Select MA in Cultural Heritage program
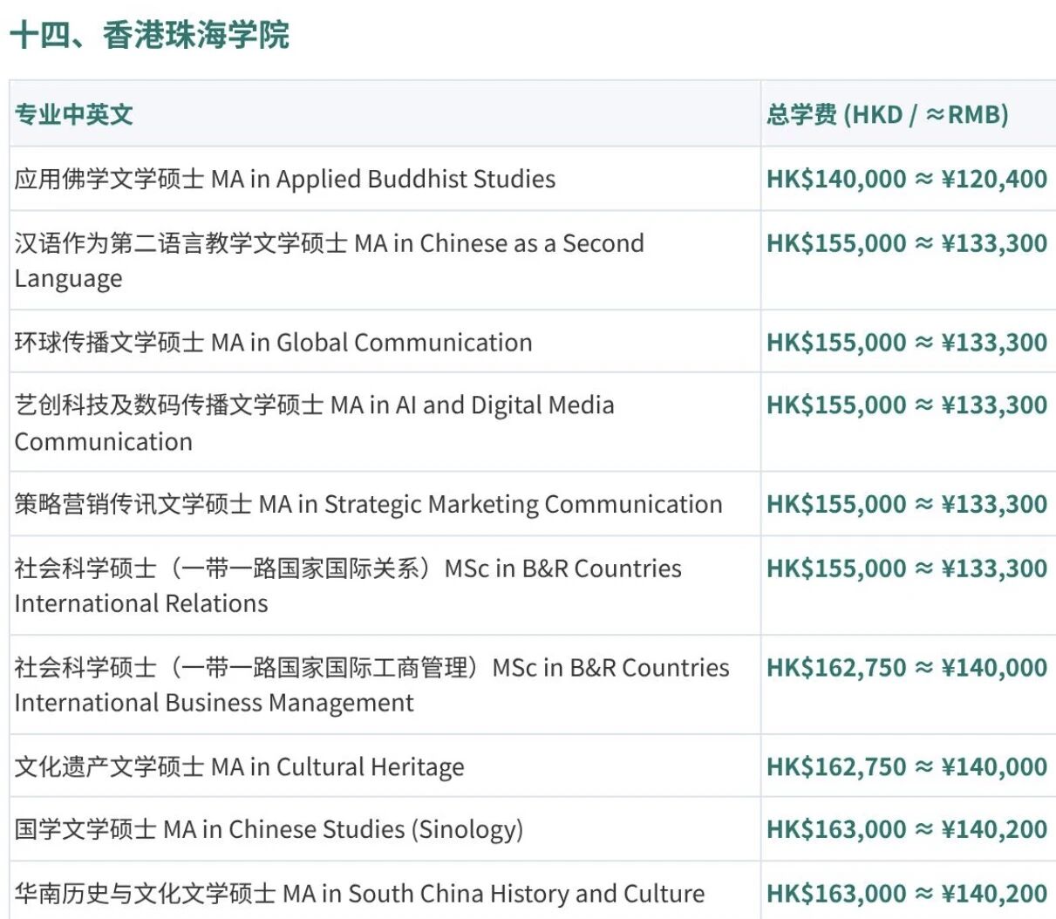 tap(240, 766)
